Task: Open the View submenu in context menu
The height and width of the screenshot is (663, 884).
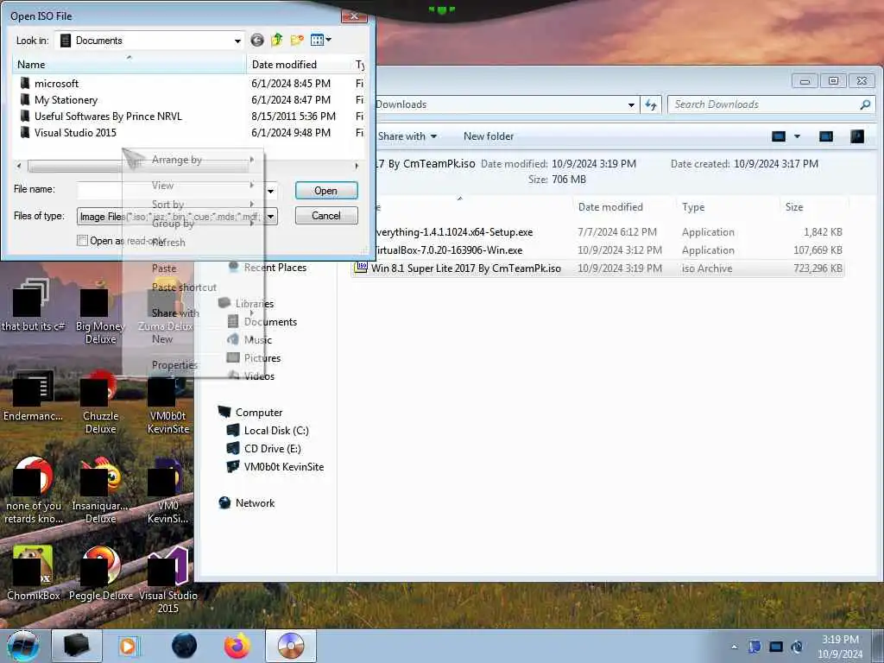Action: (193, 186)
